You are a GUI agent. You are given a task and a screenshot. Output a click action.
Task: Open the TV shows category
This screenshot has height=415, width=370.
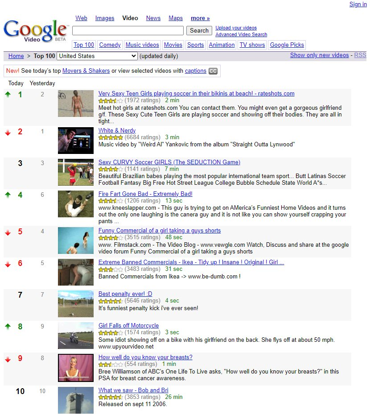pos(252,45)
